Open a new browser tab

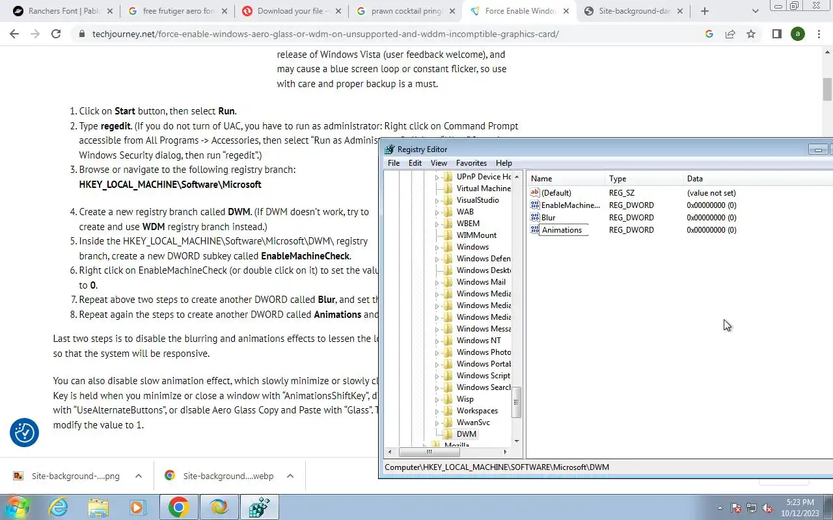pos(704,11)
